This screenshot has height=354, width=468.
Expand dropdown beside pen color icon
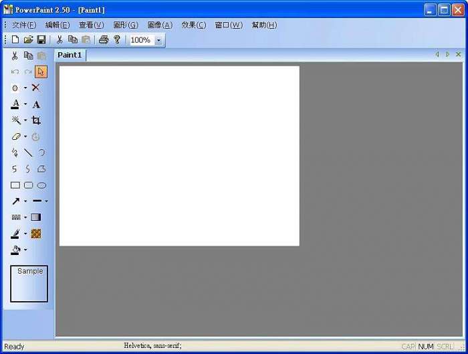pyautogui.click(x=25, y=234)
